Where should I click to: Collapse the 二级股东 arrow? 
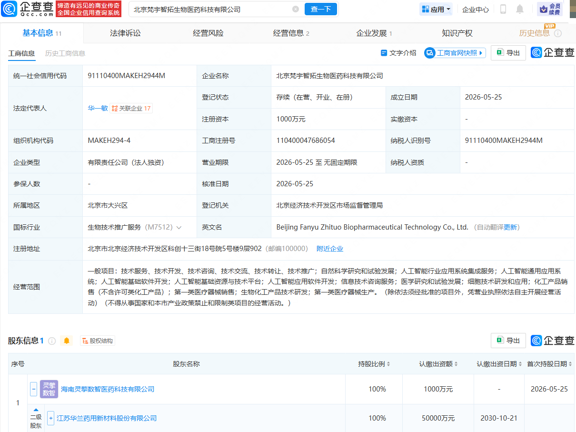(36, 409)
